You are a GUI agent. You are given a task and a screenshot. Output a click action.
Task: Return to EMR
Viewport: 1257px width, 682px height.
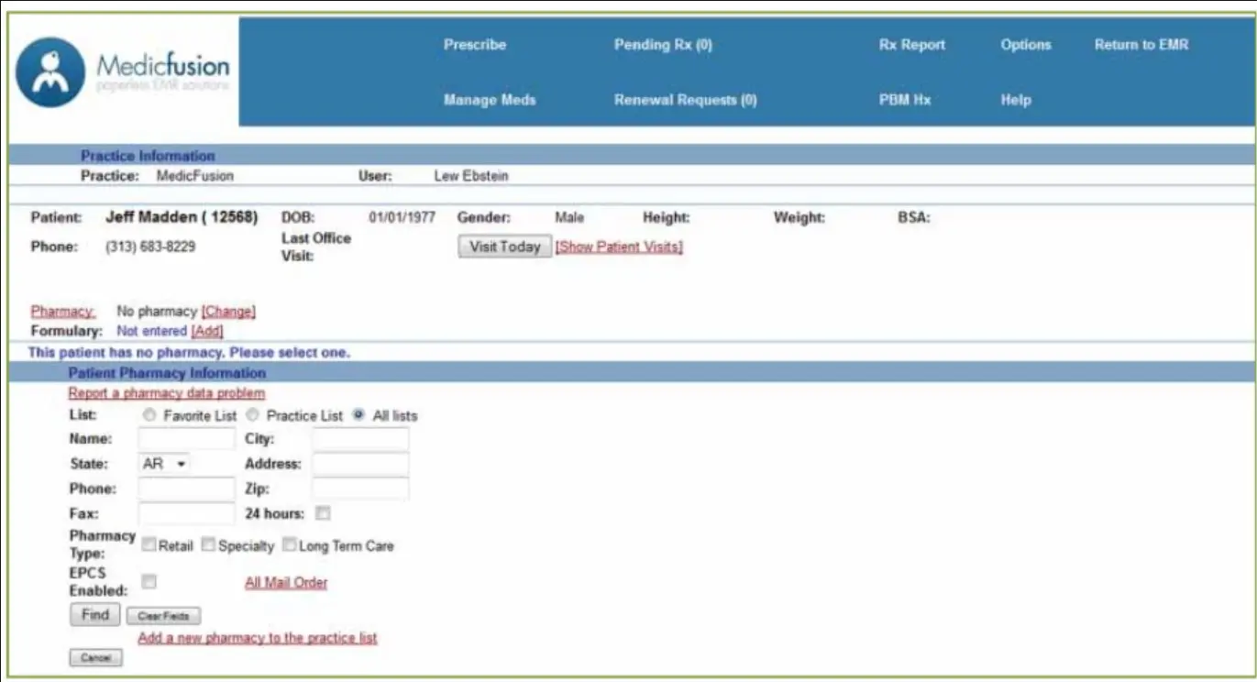coord(1141,44)
